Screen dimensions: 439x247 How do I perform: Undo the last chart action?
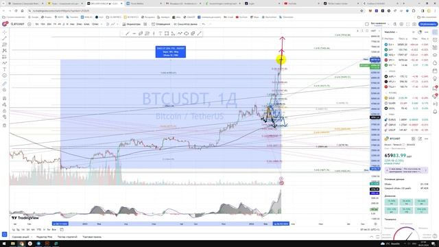204,25
